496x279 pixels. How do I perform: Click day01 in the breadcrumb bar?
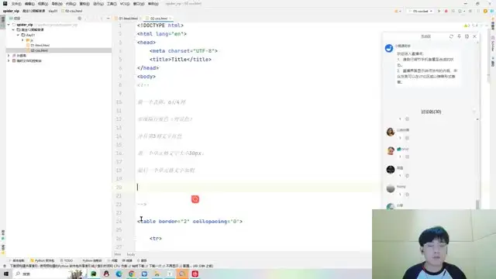pyautogui.click(x=53, y=11)
